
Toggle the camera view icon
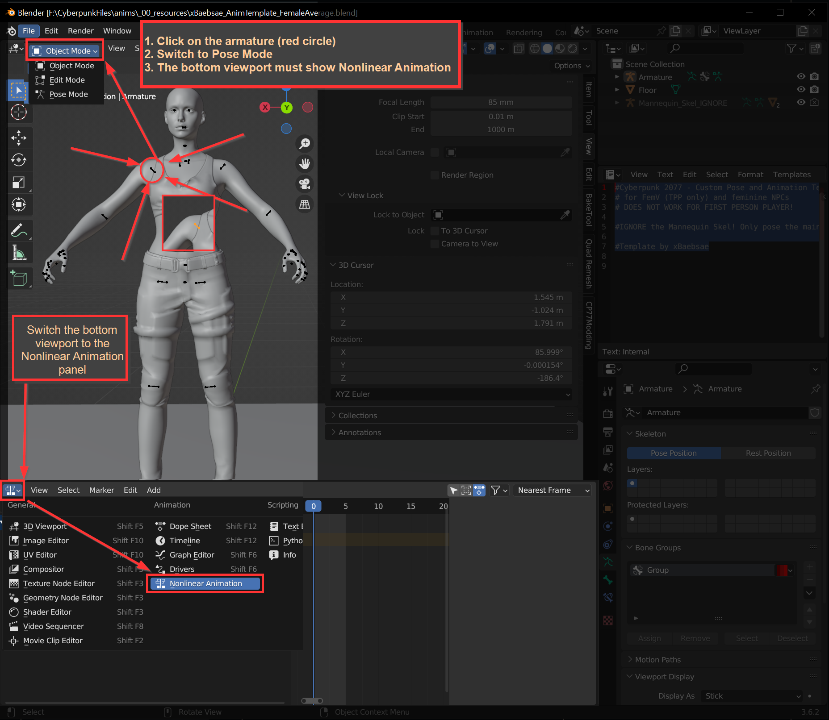[x=305, y=184]
